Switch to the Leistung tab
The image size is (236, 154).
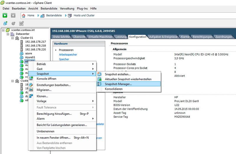(x=121, y=37)
